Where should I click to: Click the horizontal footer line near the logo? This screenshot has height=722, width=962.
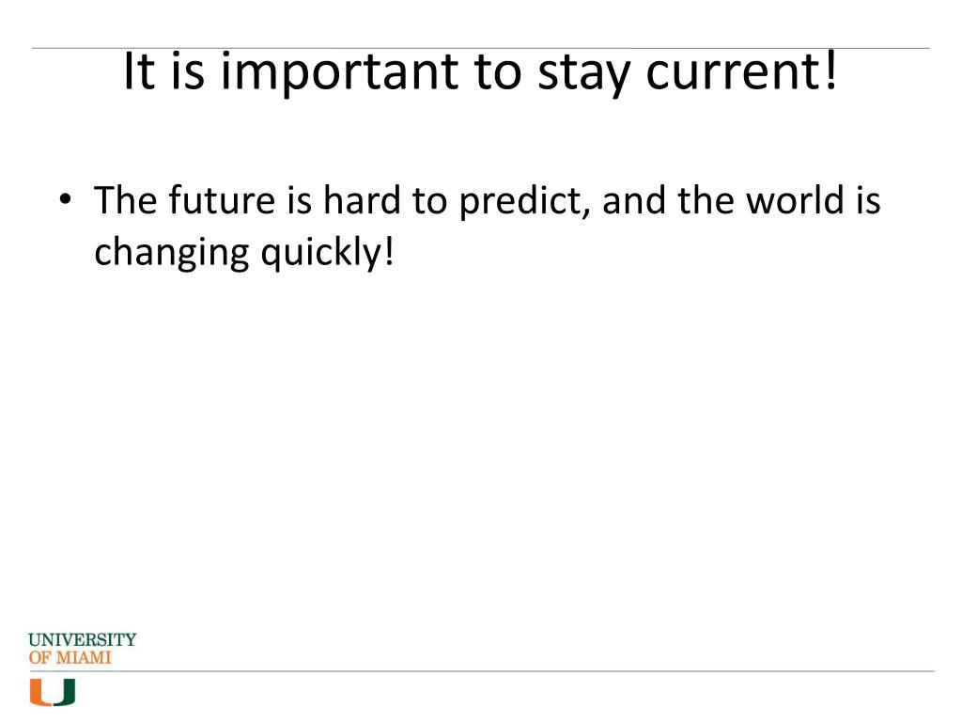[482, 671]
